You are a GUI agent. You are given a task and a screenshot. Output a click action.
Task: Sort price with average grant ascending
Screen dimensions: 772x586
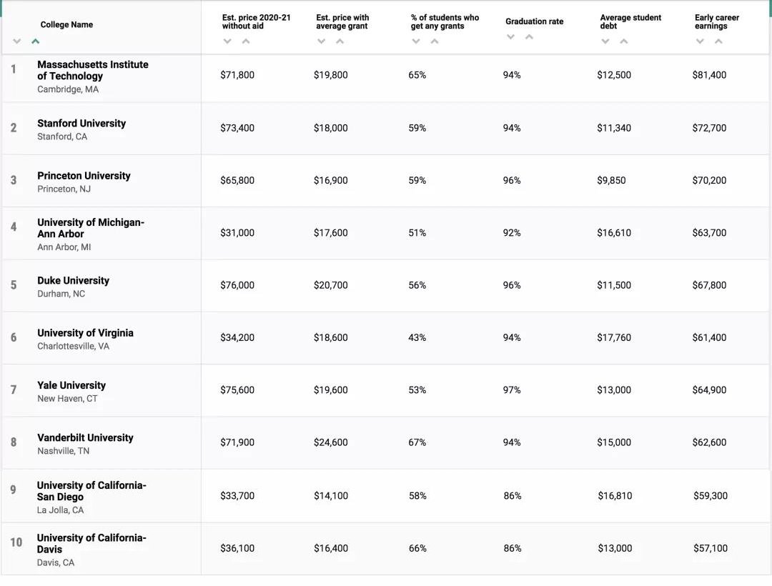(340, 41)
